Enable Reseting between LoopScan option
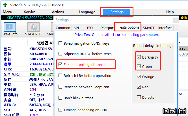188x116 pixels. 60,87
